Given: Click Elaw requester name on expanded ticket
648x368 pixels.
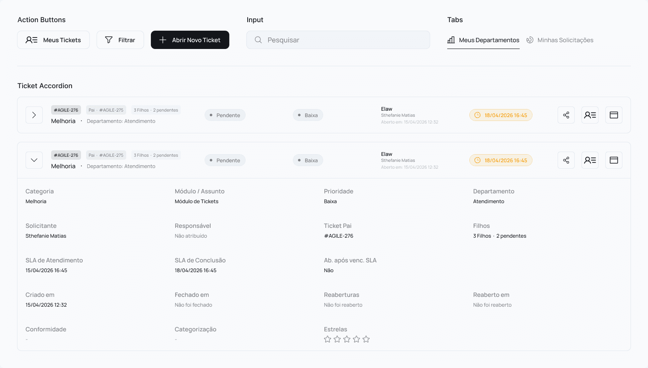Looking at the screenshot, I should [x=387, y=154].
